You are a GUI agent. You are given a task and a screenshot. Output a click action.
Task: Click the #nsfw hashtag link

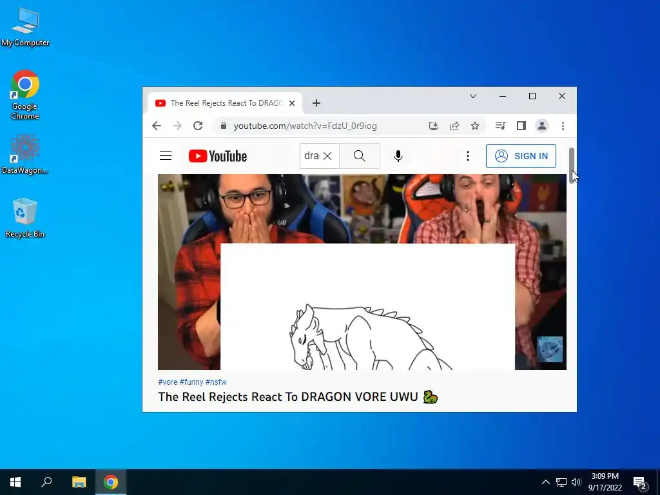coord(216,382)
